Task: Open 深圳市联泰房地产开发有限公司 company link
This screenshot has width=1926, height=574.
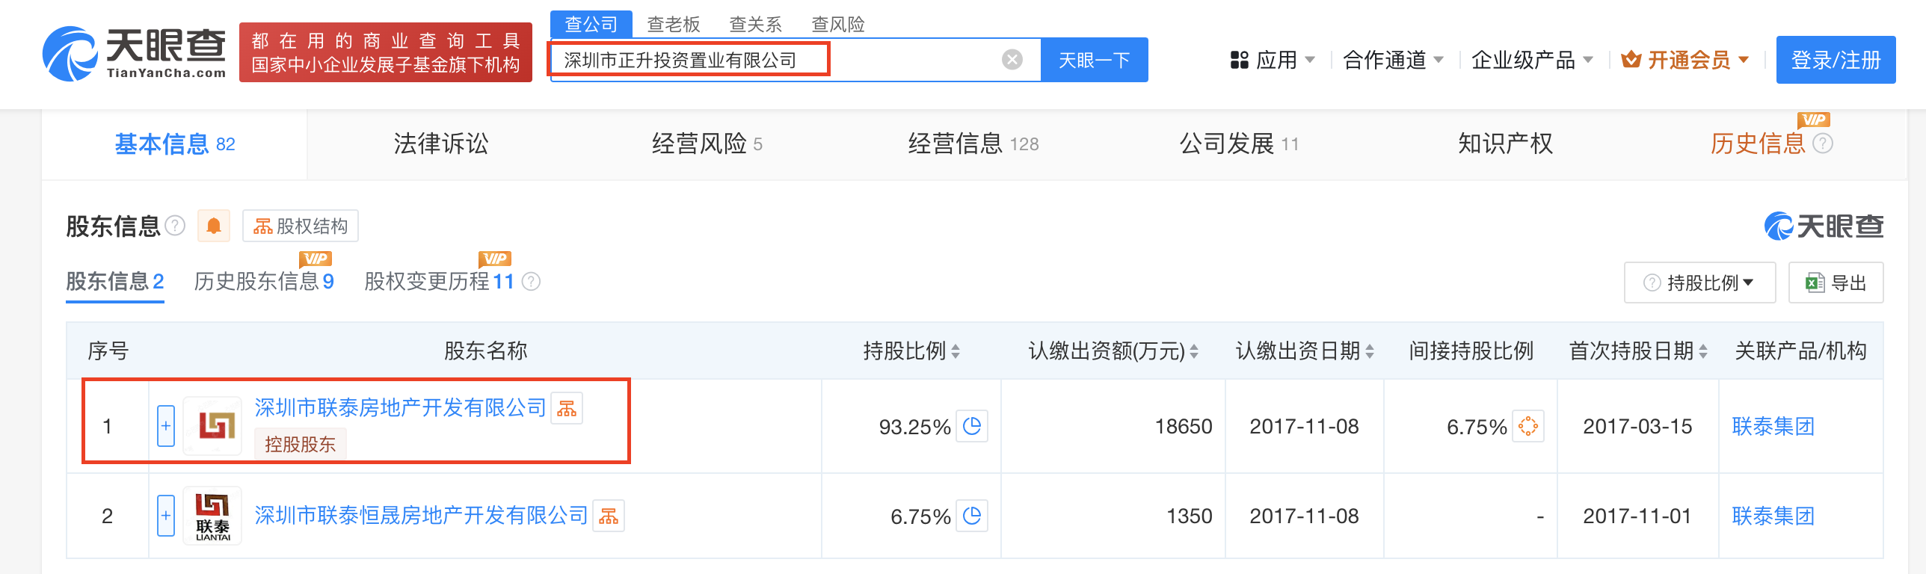Action: click(401, 408)
